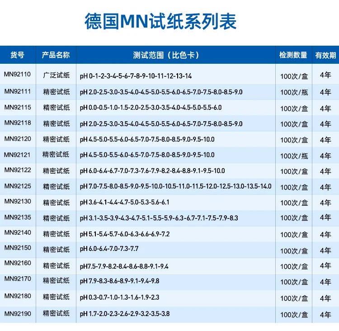Select the 广泛试纸 product name cell
The image size is (339, 331).
(56, 75)
